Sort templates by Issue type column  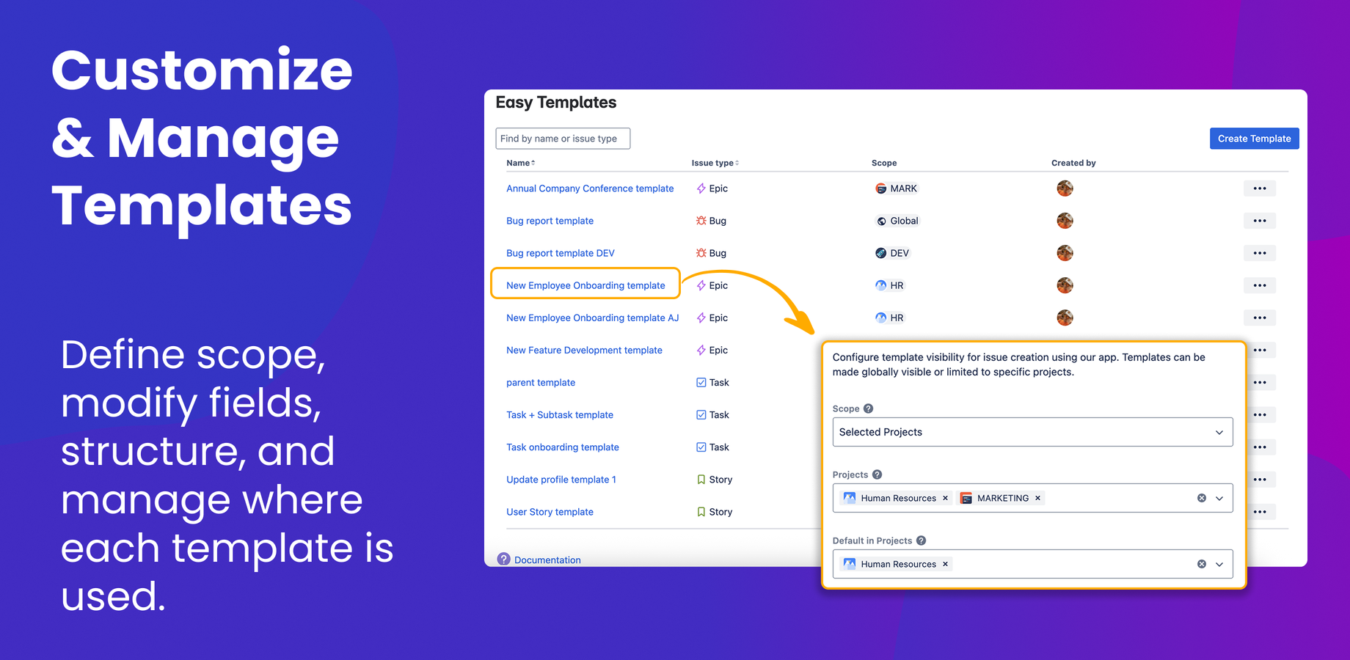(x=715, y=163)
